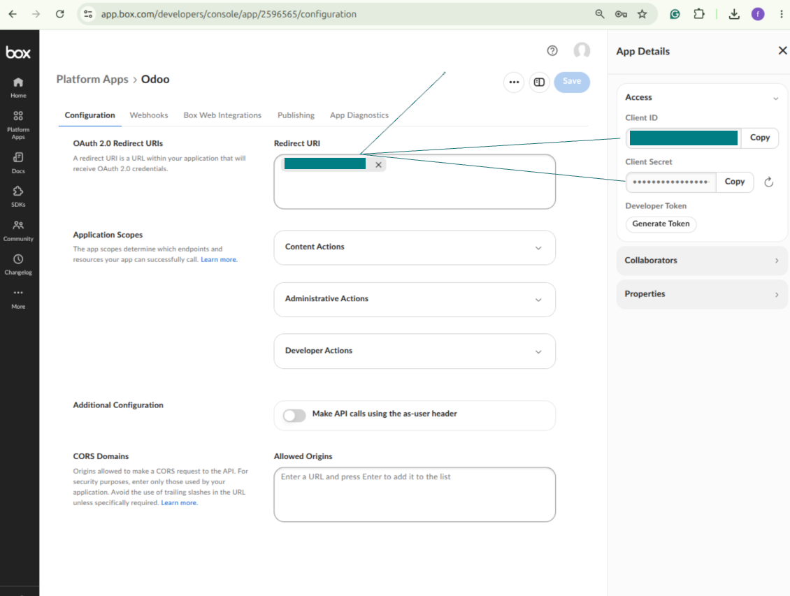Expand Content Actions scopes
The width and height of the screenshot is (790, 596).
[x=415, y=247]
